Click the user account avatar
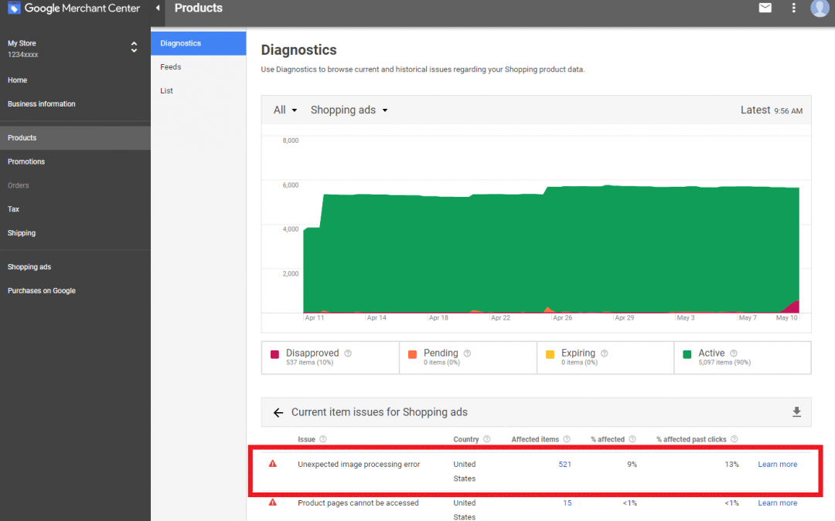 (820, 8)
